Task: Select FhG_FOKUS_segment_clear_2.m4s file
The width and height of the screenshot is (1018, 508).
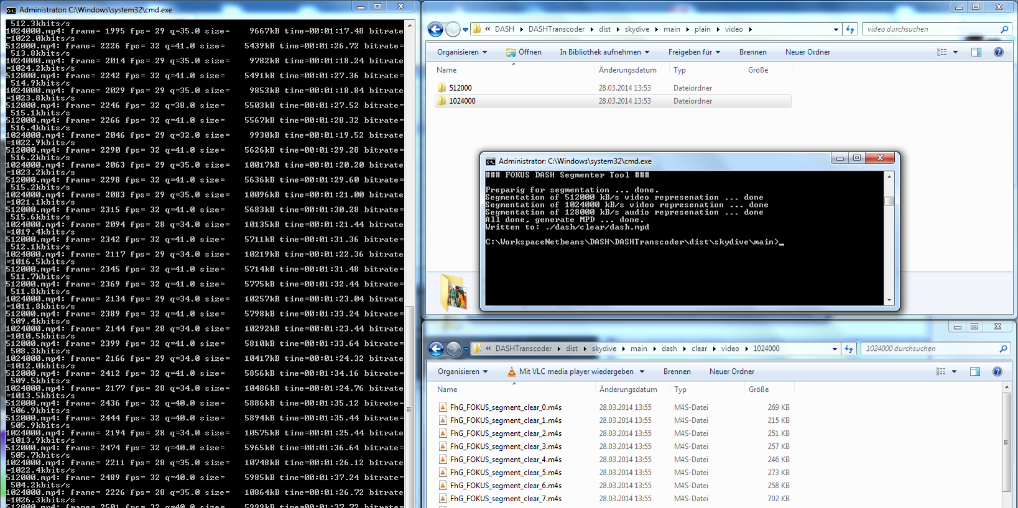Action: pyautogui.click(x=506, y=433)
